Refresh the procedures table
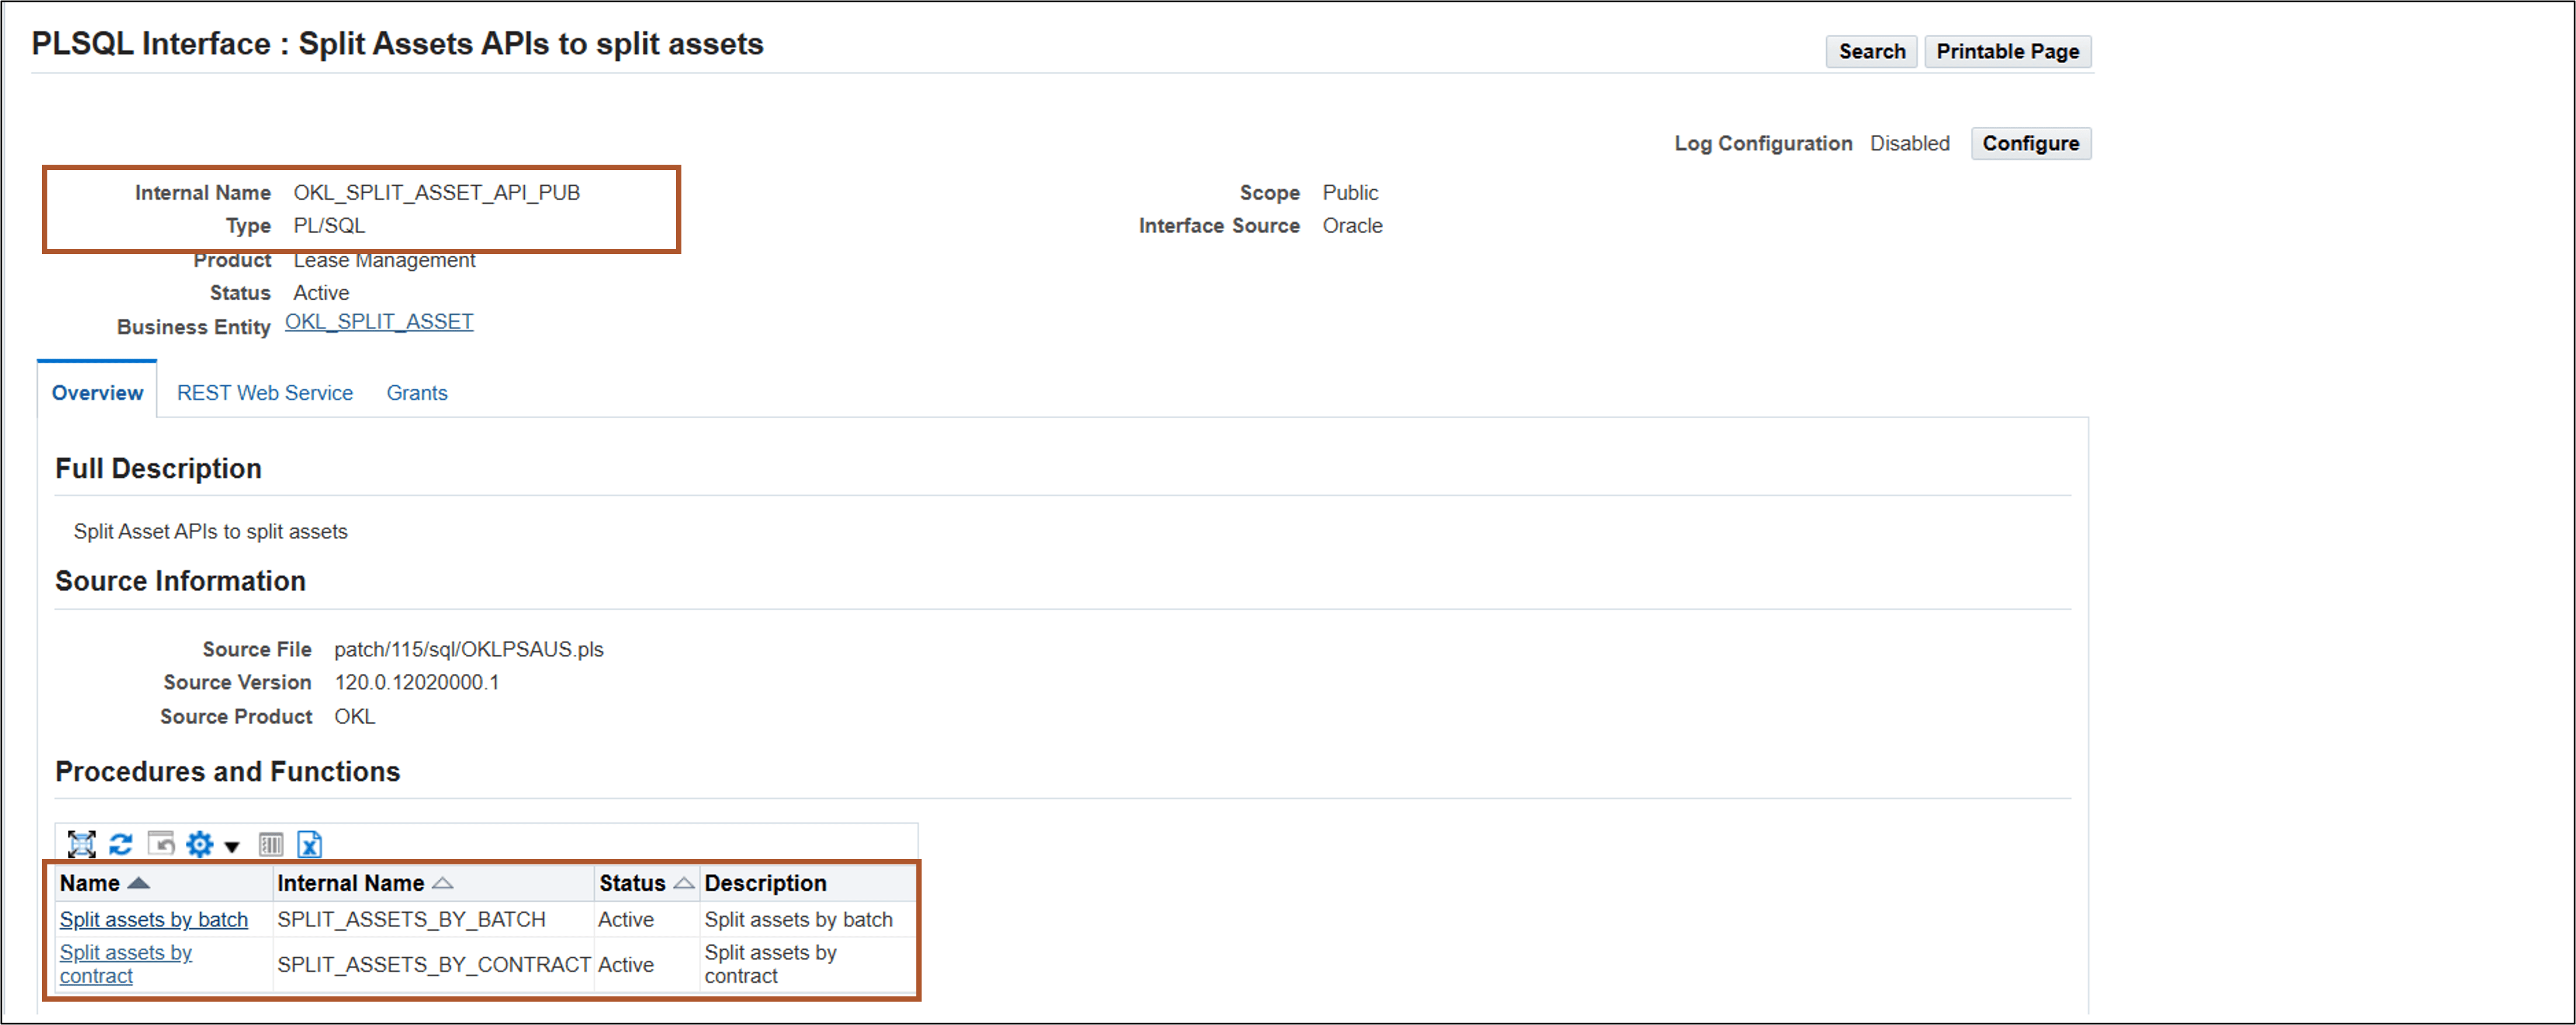 [x=120, y=844]
